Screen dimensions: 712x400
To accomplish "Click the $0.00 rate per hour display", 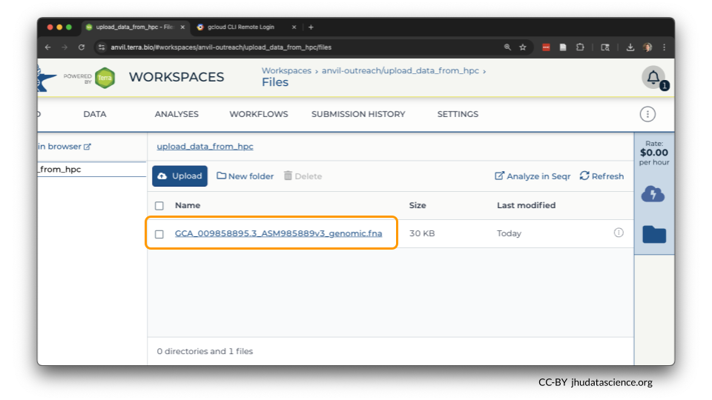I will tap(654, 153).
